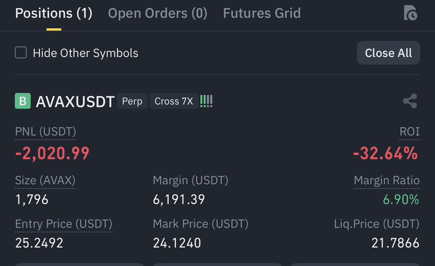This screenshot has height=266, width=435.
Task: Open the AVAXUSDT symbol name
Action: (75, 101)
